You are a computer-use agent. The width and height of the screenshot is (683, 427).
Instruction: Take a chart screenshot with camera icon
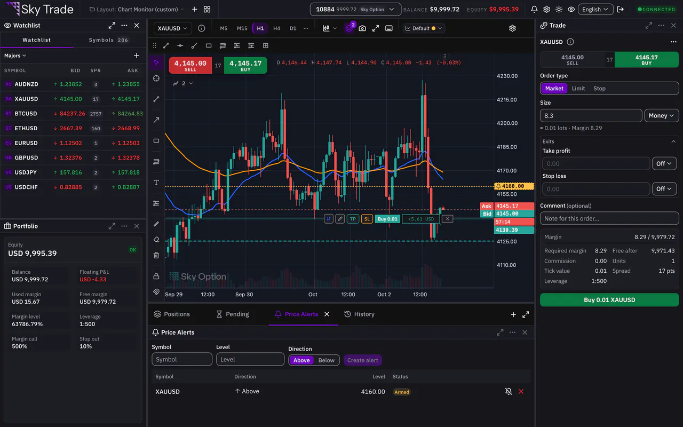[362, 28]
